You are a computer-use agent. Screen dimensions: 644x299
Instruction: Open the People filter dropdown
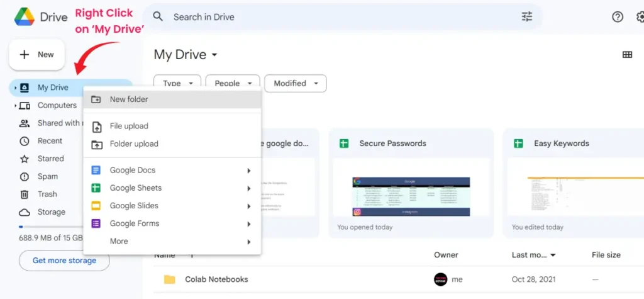pos(233,83)
